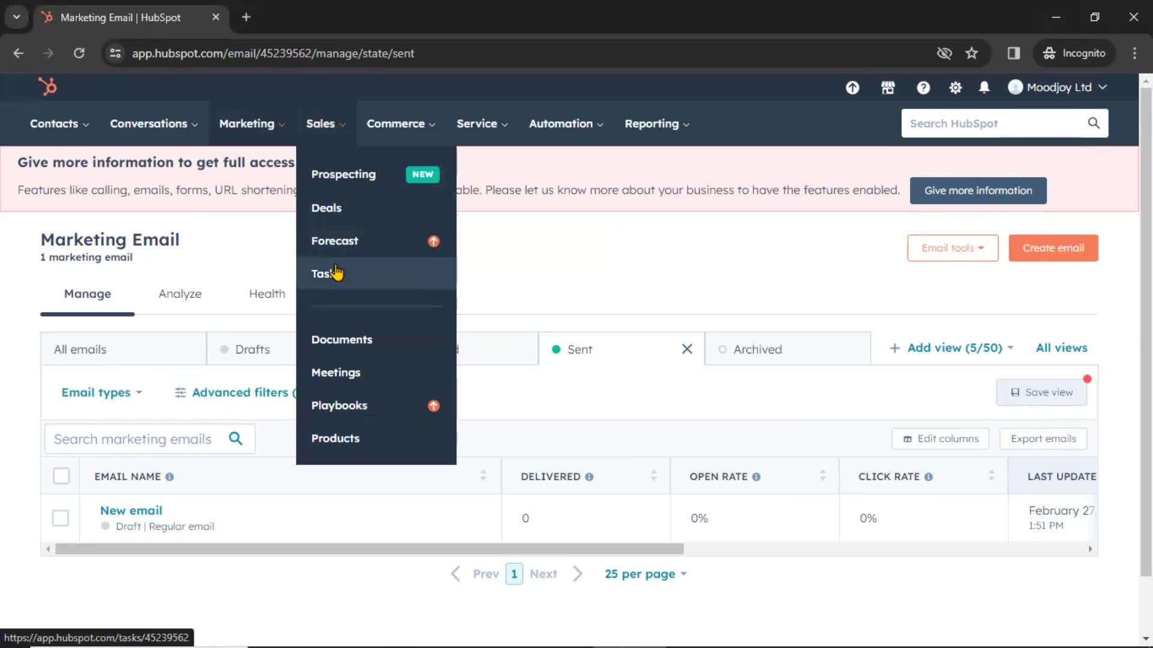The width and height of the screenshot is (1153, 648).
Task: Change 25 per page dropdown
Action: click(x=646, y=574)
